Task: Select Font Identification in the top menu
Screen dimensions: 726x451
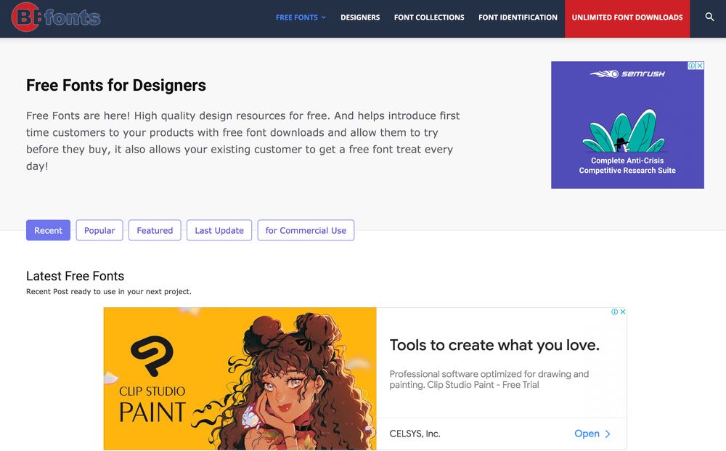Action: [518, 17]
